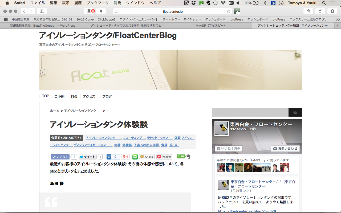The width and height of the screenshot is (341, 213).
Task: Open the Share button in Safari toolbar
Action: (308, 11)
